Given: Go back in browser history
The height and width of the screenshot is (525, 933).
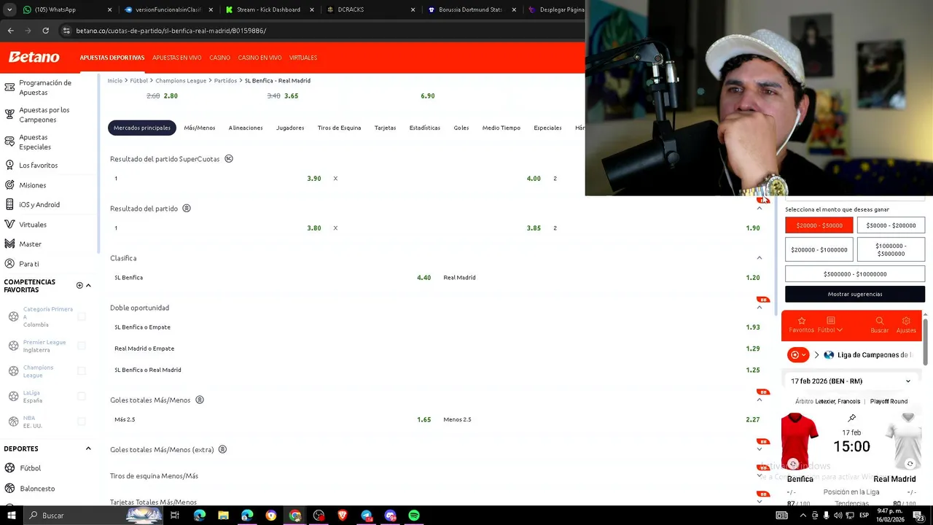Looking at the screenshot, I should click(x=10, y=31).
